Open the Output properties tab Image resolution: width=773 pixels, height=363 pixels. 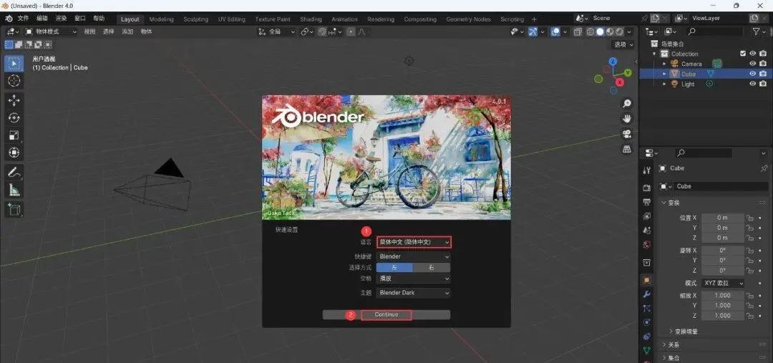647,202
